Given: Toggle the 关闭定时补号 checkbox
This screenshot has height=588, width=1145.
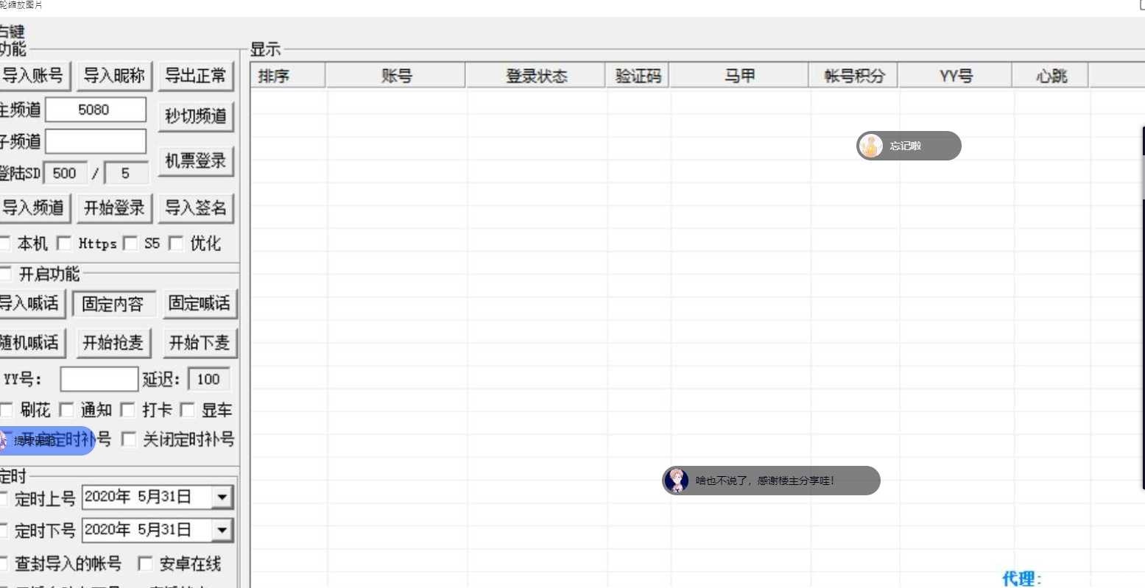Looking at the screenshot, I should (x=129, y=439).
